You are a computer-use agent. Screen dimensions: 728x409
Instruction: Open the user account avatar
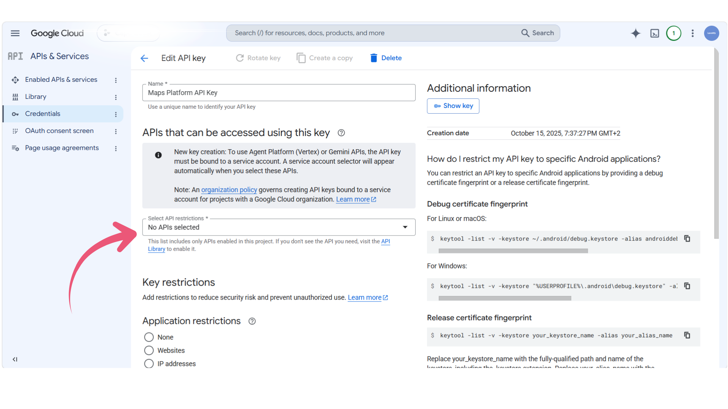pyautogui.click(x=712, y=33)
